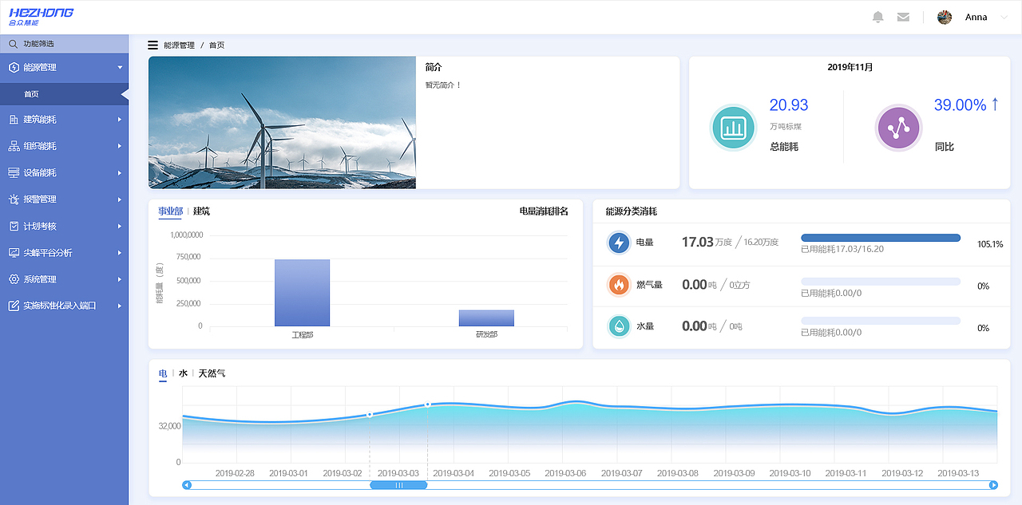The width and height of the screenshot is (1022, 505).
Task: Click the 功能筛选 search field
Action: [64, 44]
